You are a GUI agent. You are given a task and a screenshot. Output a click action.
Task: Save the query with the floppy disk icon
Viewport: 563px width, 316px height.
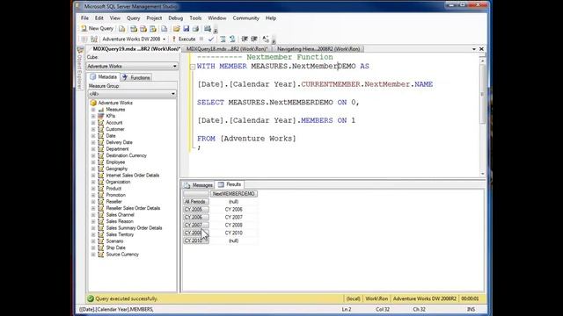[186, 29]
